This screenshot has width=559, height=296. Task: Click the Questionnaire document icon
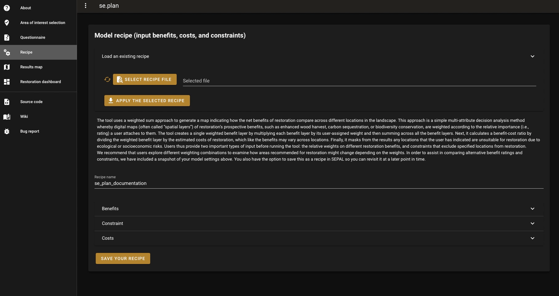[x=7, y=38]
